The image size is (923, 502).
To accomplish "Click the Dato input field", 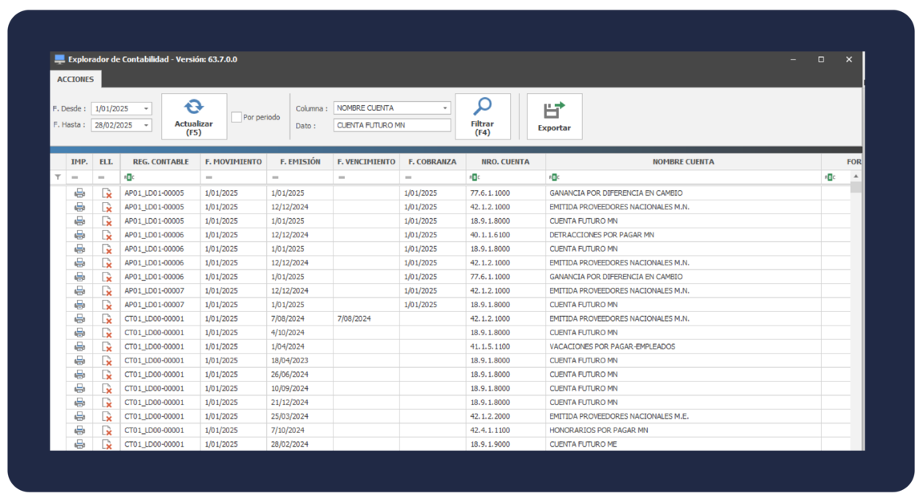I will coord(392,125).
